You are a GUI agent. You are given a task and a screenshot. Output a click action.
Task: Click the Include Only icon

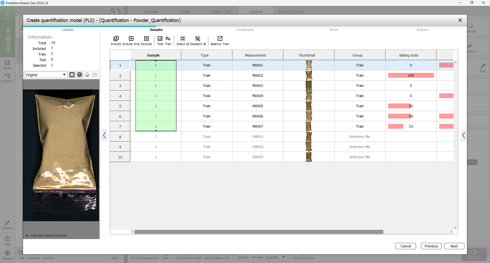[x=131, y=39]
